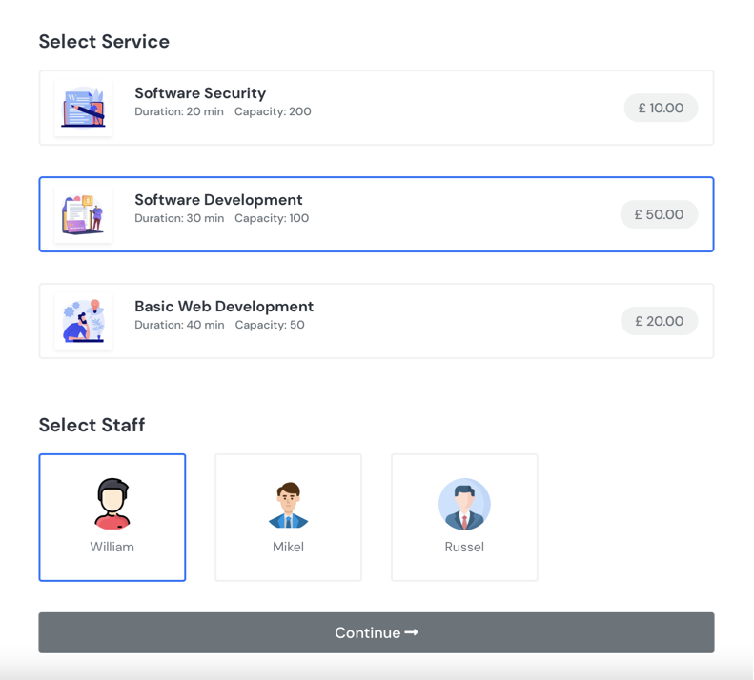Click the £ 50.00 price badge

tap(659, 214)
